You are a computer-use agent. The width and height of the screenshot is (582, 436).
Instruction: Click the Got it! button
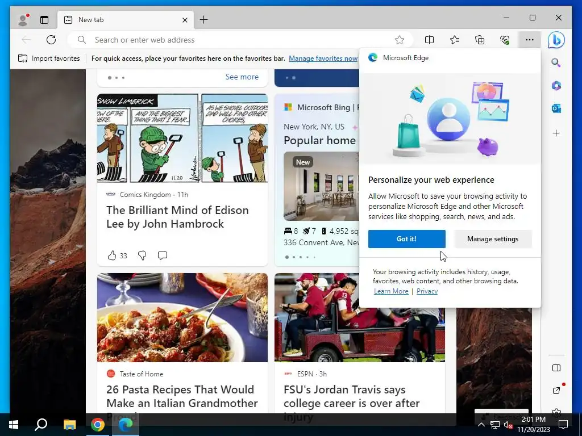click(407, 239)
